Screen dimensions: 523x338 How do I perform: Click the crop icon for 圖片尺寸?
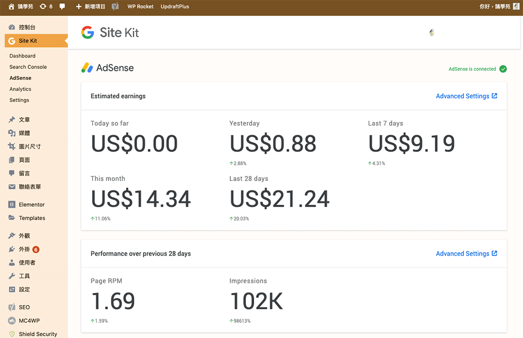pyautogui.click(x=12, y=147)
